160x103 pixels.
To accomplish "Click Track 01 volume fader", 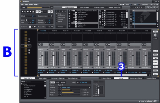I will click(42, 56).
